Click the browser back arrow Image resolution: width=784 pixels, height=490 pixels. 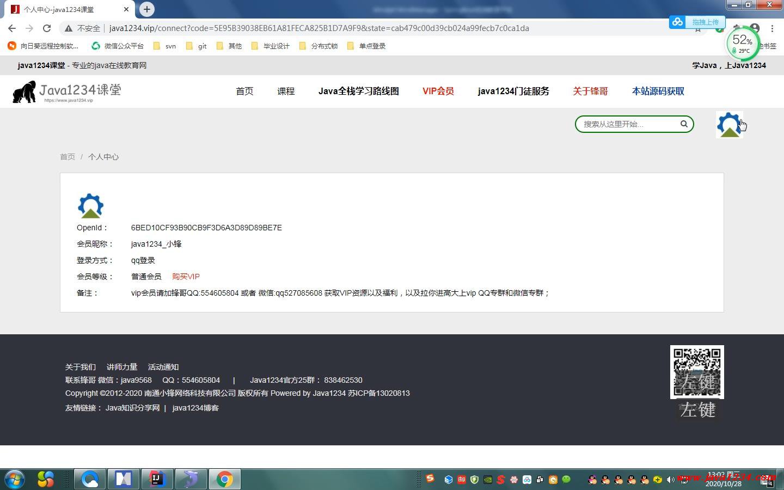point(12,28)
